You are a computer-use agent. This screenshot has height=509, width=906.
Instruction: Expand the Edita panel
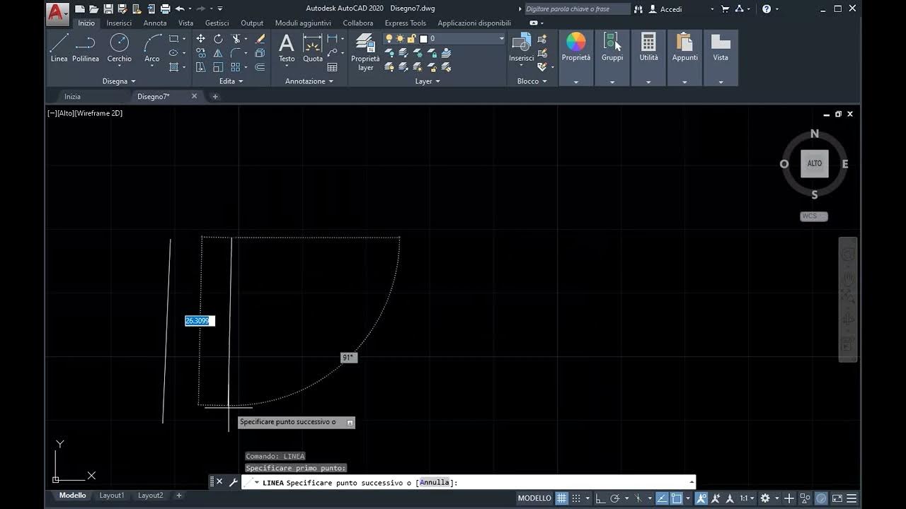[x=231, y=81]
